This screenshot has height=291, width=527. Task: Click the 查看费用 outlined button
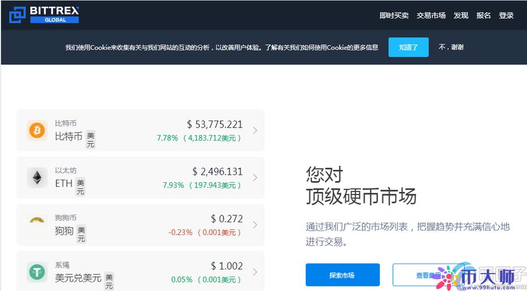[428, 275]
